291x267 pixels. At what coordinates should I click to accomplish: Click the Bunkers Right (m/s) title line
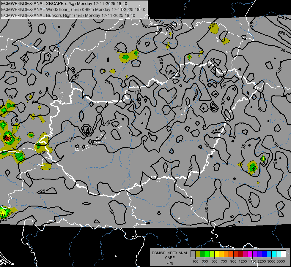tap(68, 15)
